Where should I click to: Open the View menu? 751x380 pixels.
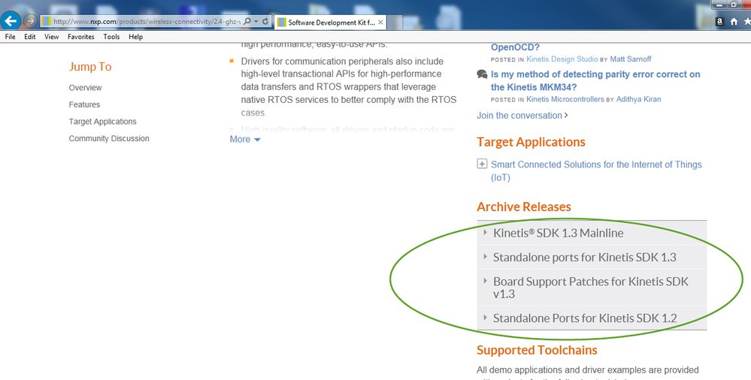[x=51, y=36]
